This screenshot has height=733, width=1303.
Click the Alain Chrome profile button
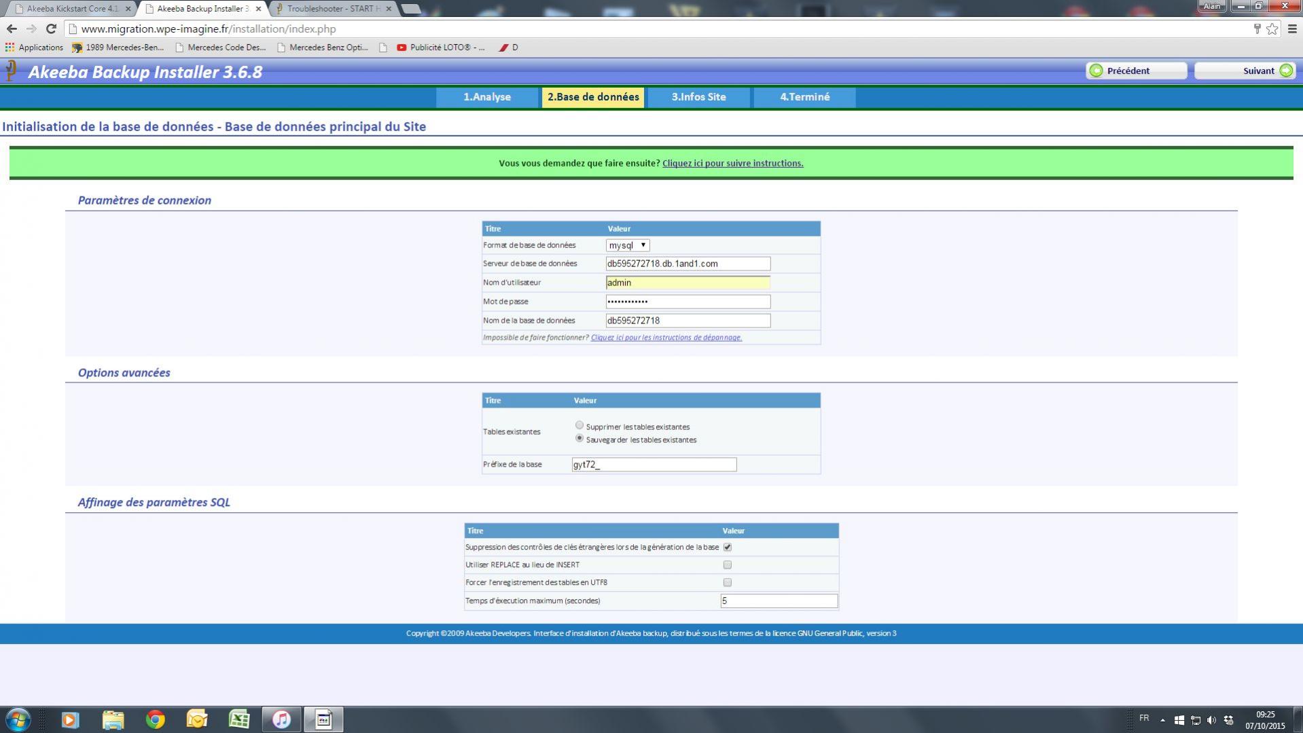(x=1212, y=6)
